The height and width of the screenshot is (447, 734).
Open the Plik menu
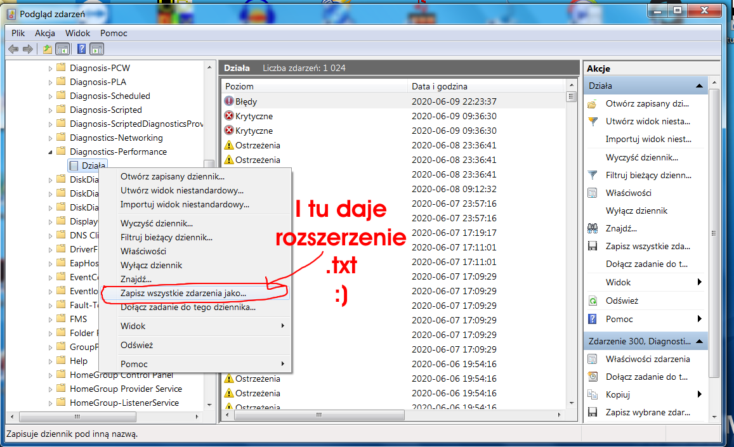tap(18, 33)
